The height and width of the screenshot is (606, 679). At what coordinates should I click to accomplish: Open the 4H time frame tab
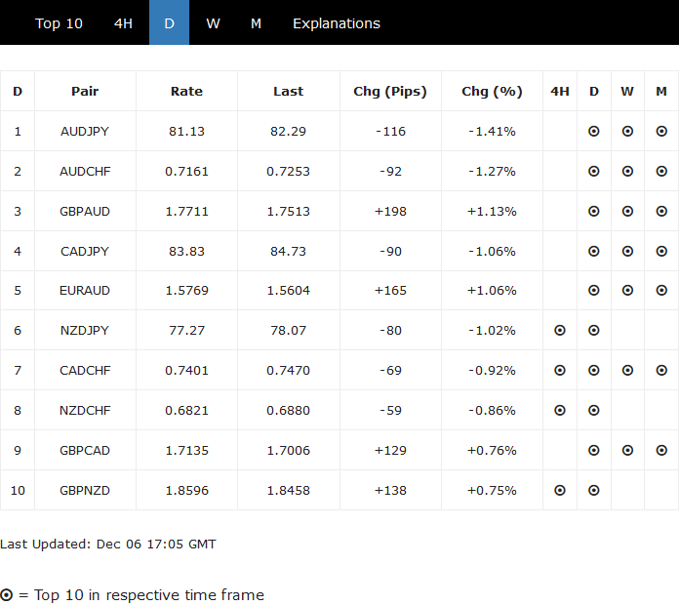[x=123, y=23]
